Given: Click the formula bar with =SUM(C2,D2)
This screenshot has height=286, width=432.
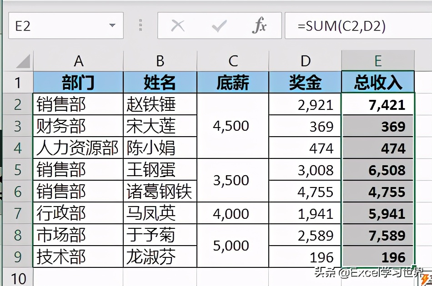Looking at the screenshot, I should [358, 25].
